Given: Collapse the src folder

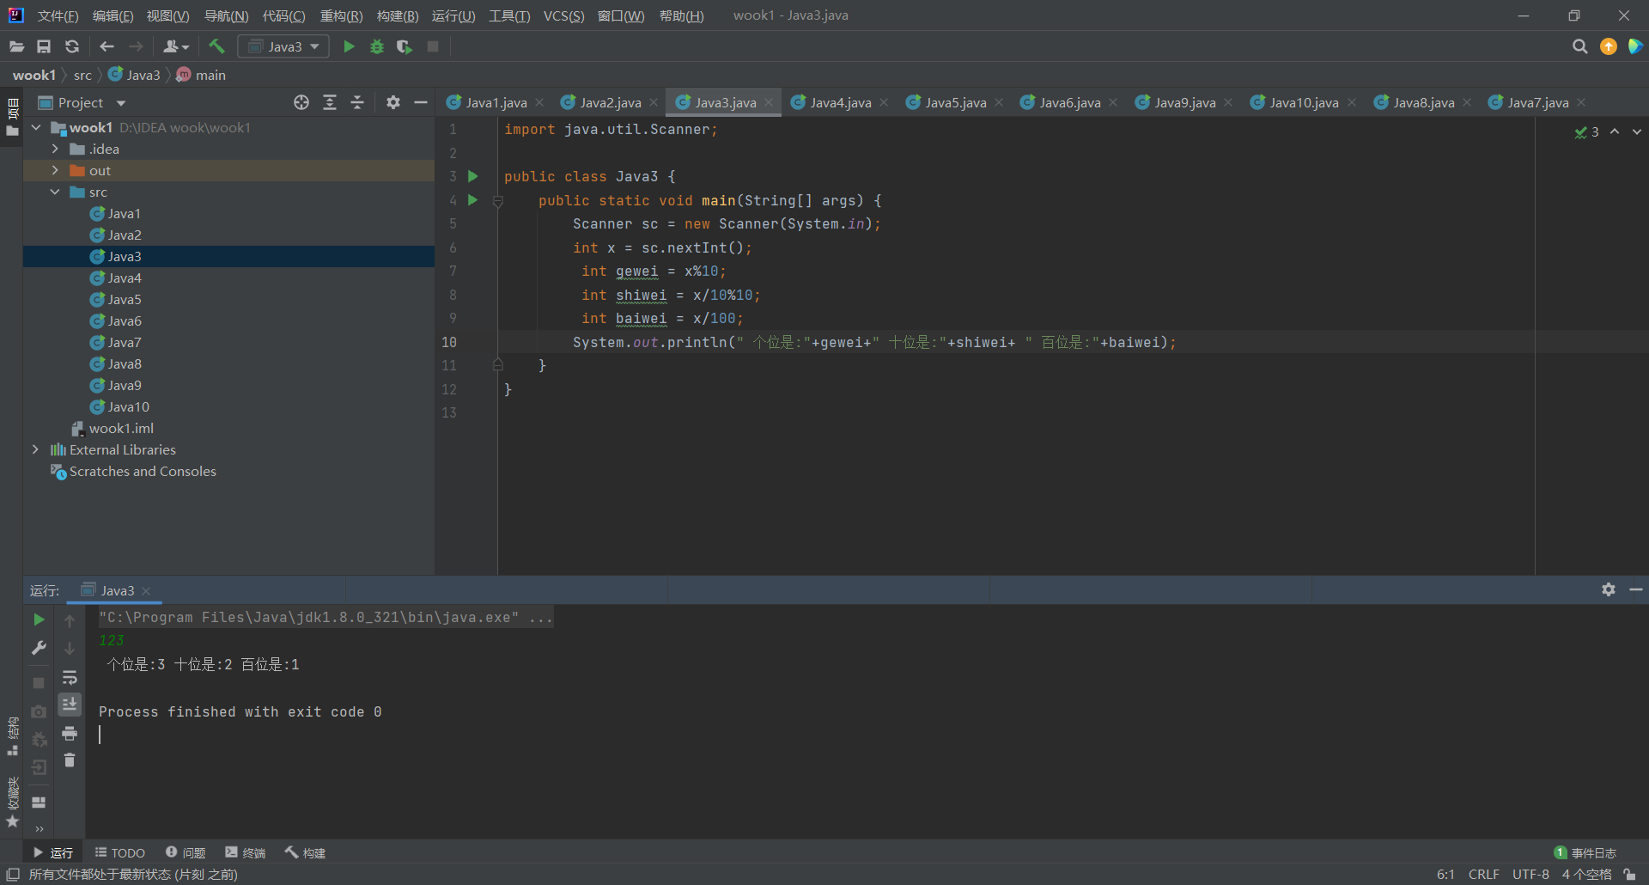Looking at the screenshot, I should 55,192.
